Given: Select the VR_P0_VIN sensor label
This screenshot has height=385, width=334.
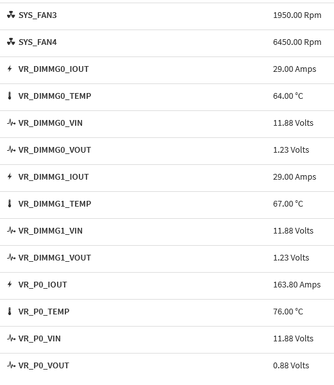Looking at the screenshot, I should coord(40,338).
